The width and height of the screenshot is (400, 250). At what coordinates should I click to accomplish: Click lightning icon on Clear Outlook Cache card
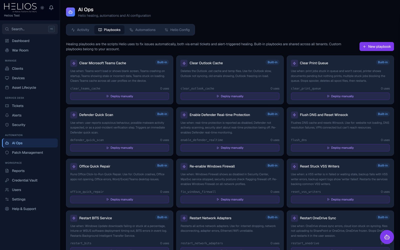(x=184, y=63)
